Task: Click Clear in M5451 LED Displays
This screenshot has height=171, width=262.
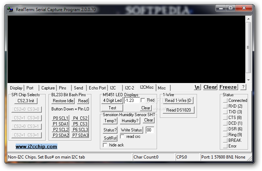Action: [x=146, y=108]
